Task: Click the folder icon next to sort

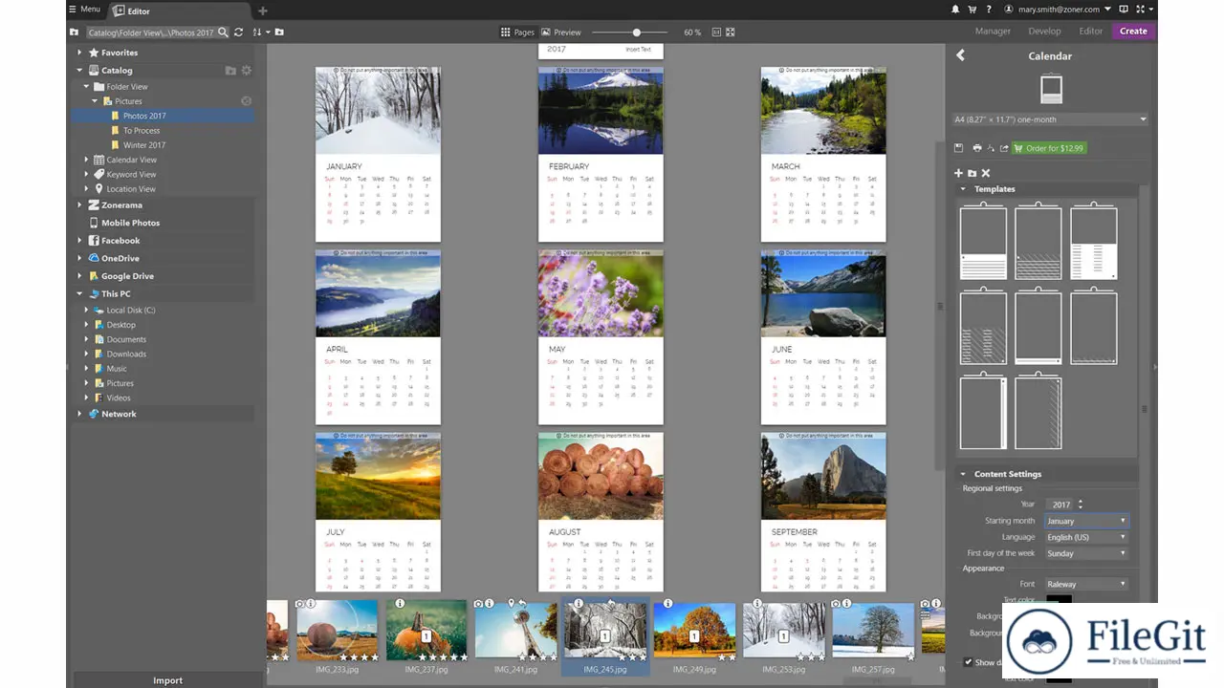Action: coord(279,32)
